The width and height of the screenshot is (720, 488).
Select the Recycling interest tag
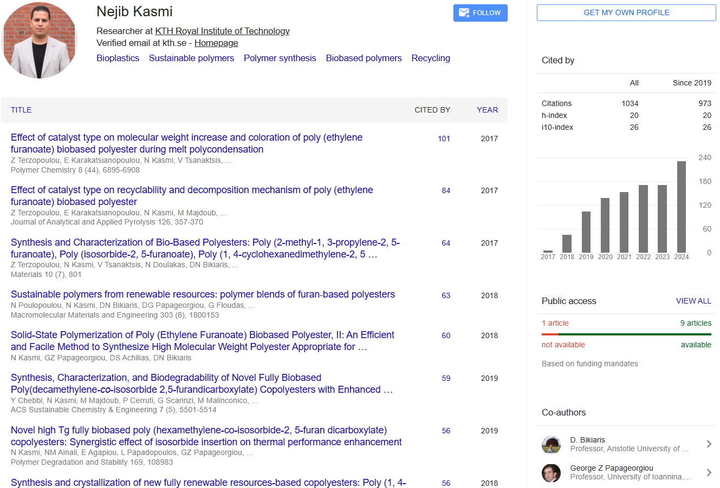click(430, 58)
